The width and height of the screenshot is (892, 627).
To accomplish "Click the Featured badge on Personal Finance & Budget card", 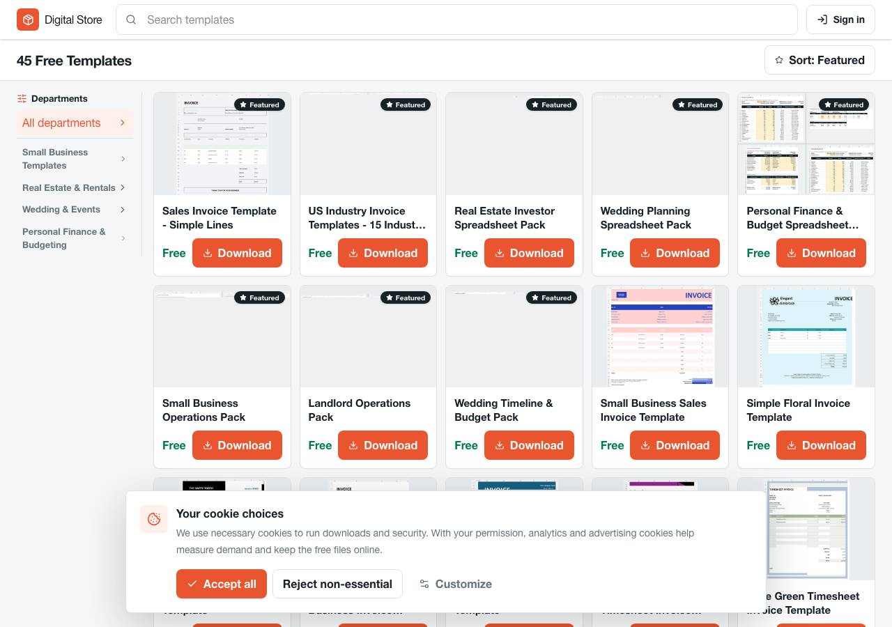I will pyautogui.click(x=843, y=104).
